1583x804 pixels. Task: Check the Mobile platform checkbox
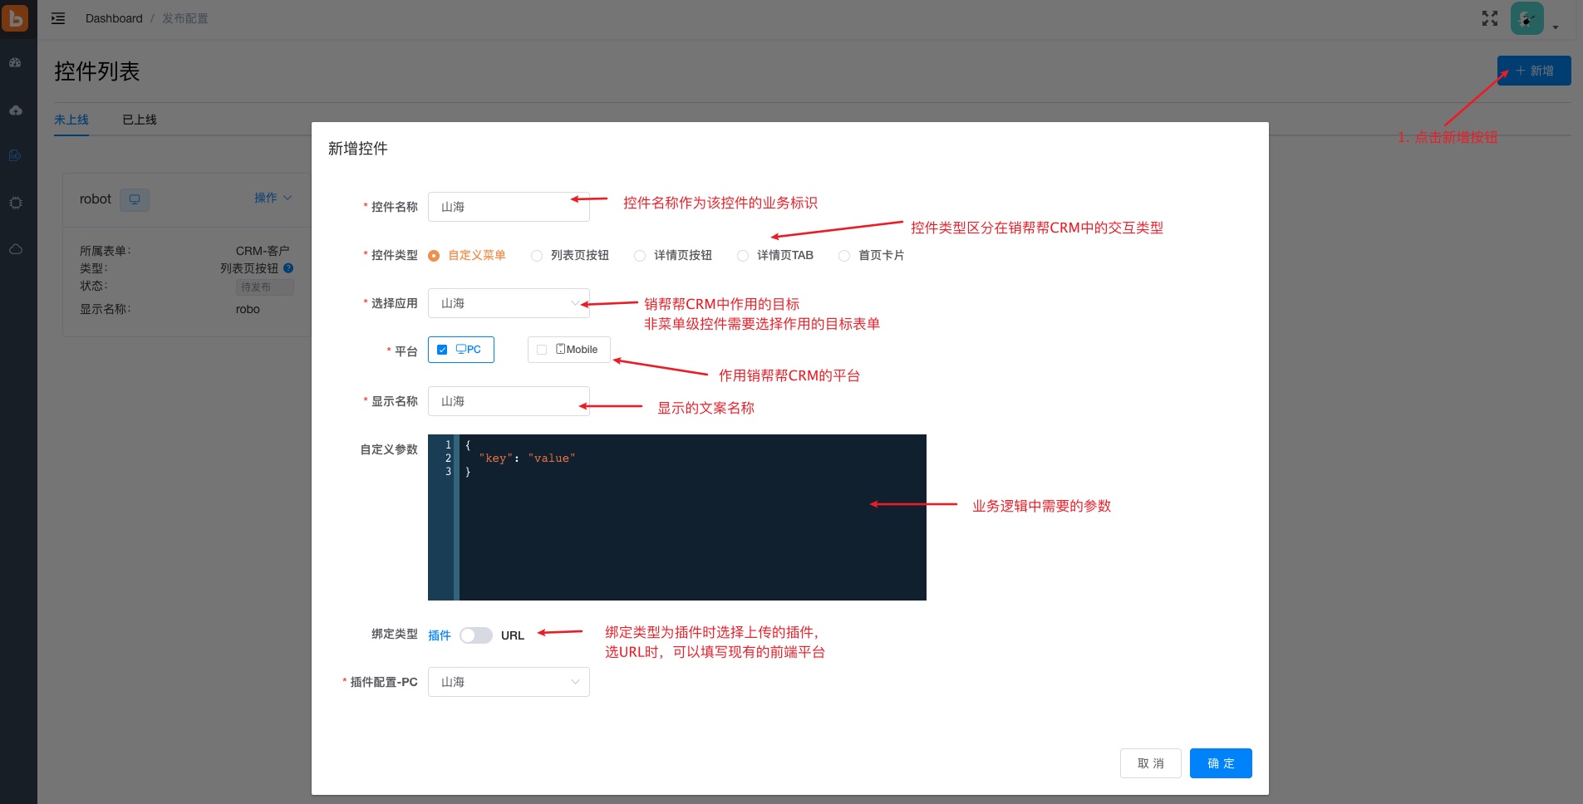(541, 349)
